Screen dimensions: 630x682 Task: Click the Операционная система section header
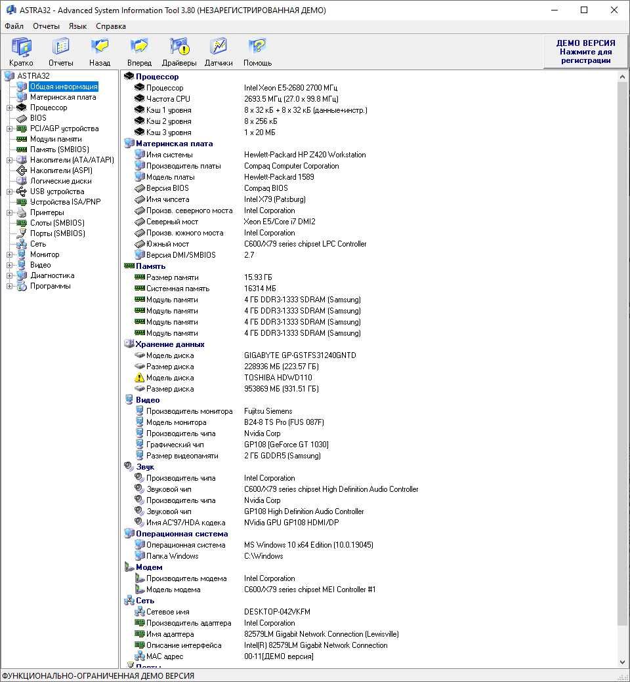pyautogui.click(x=182, y=534)
